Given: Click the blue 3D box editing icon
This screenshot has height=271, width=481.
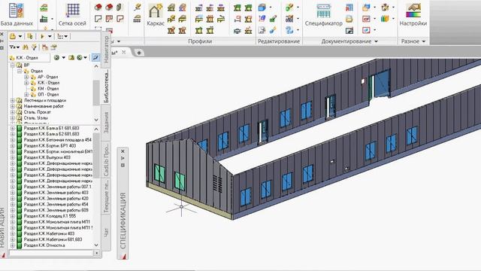Looking at the screenshot, I should point(262,8).
